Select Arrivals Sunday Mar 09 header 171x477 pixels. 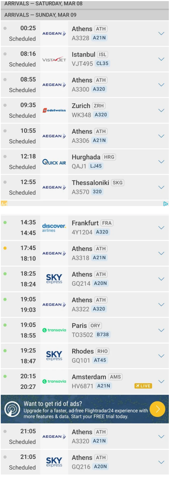(40, 15)
